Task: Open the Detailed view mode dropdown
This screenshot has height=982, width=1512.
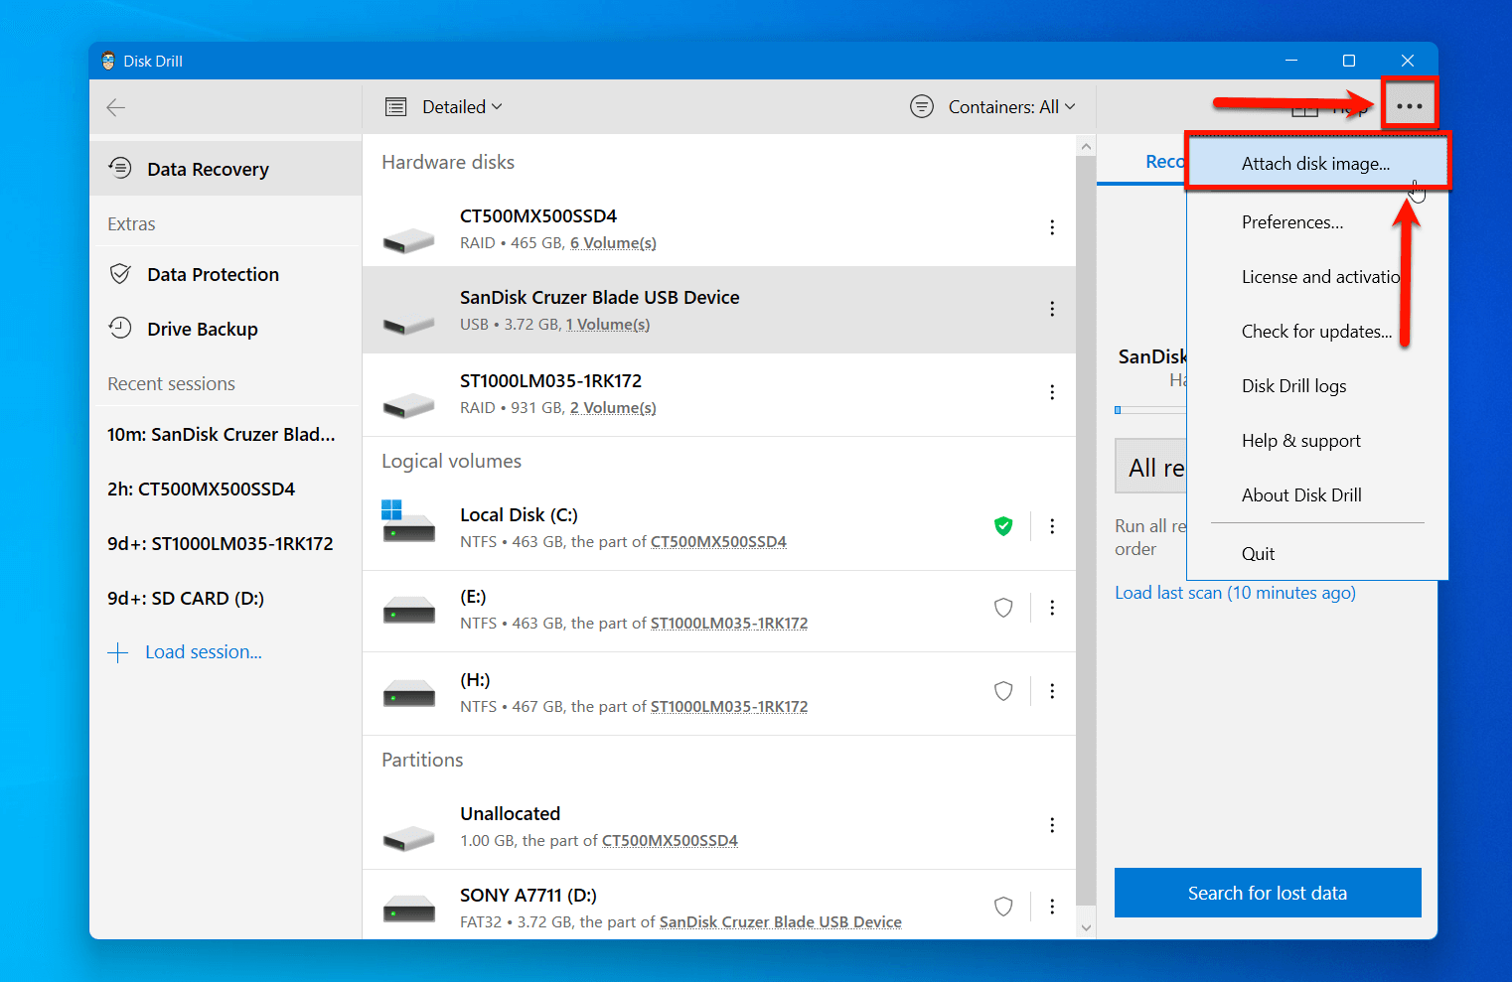Action: [462, 106]
